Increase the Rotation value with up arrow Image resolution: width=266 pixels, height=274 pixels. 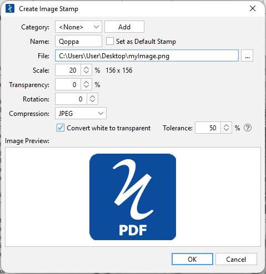(x=92, y=97)
